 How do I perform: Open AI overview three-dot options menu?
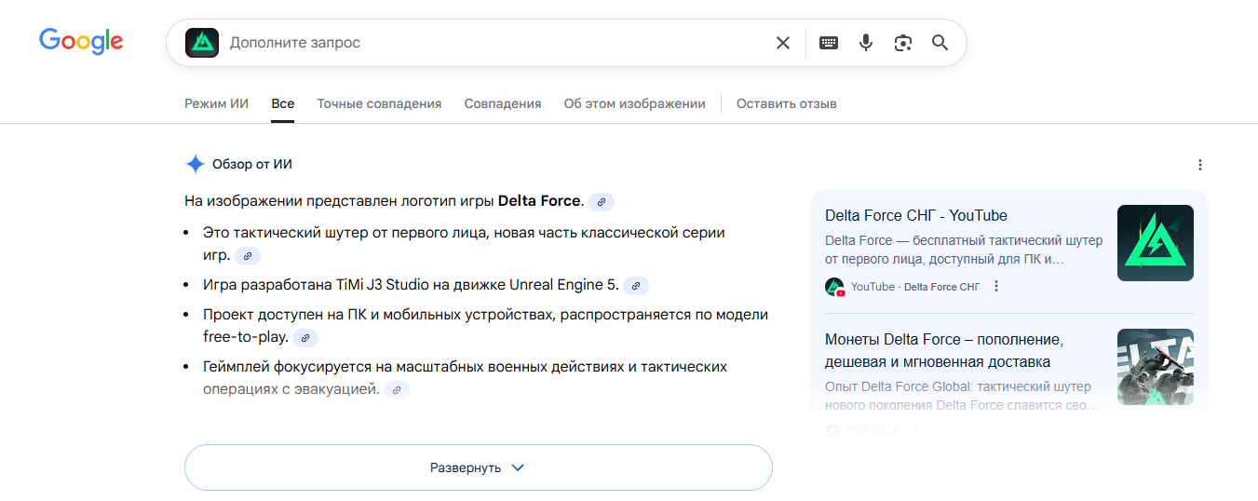click(x=1199, y=165)
